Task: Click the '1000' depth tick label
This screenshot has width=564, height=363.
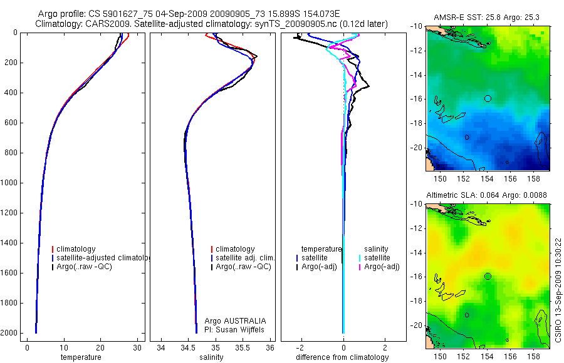Action: pyautogui.click(x=10, y=183)
